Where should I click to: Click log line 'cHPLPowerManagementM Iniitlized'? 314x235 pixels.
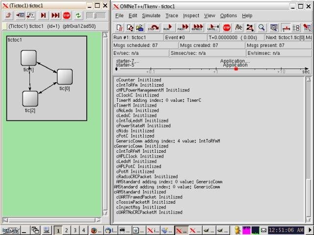click(153, 90)
